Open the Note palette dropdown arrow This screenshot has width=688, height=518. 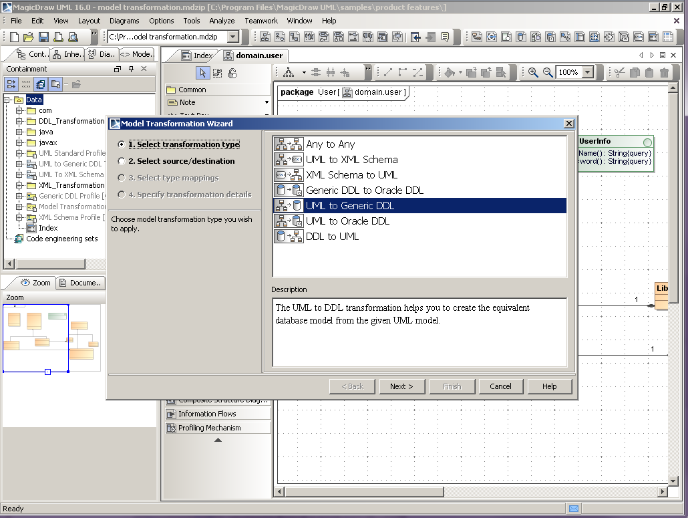(x=267, y=102)
